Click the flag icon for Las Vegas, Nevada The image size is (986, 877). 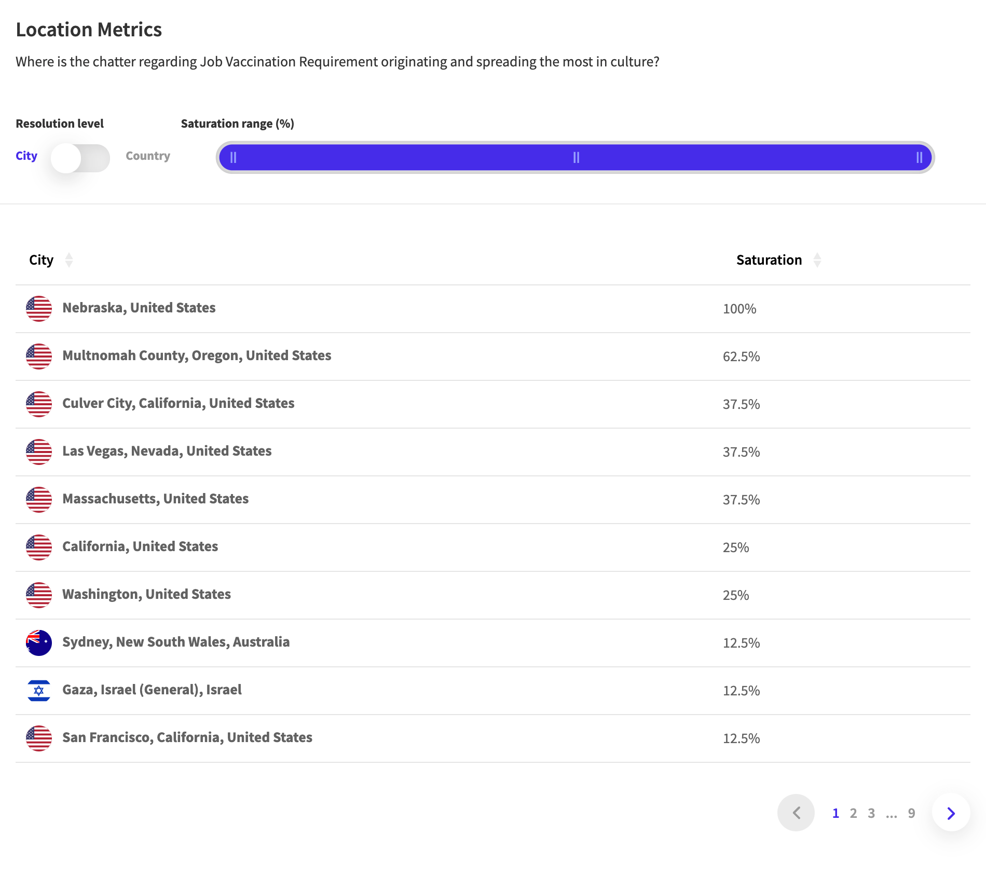(39, 452)
